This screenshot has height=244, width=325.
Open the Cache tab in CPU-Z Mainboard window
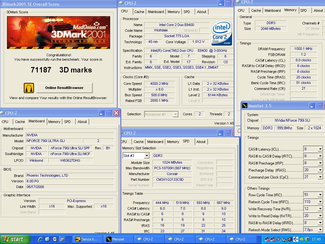[20, 122]
